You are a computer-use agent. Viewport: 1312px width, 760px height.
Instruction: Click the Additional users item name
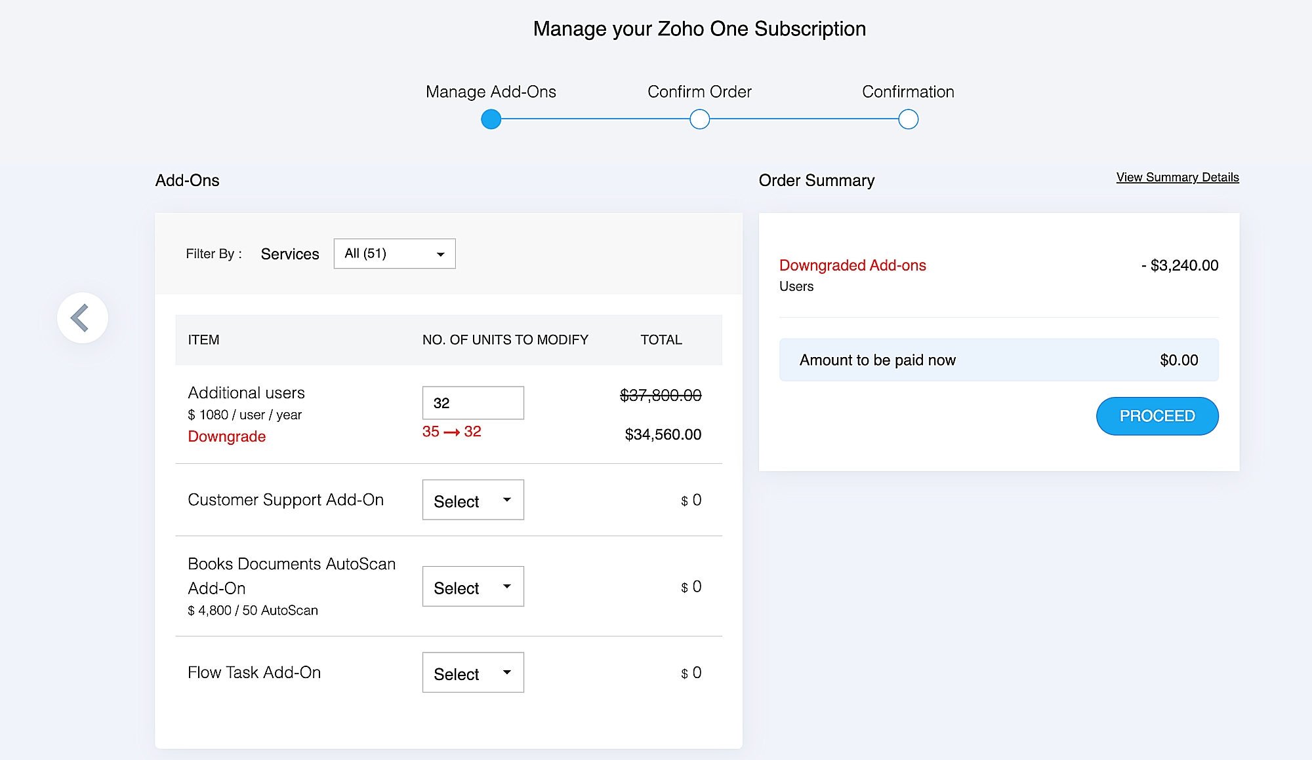(246, 393)
